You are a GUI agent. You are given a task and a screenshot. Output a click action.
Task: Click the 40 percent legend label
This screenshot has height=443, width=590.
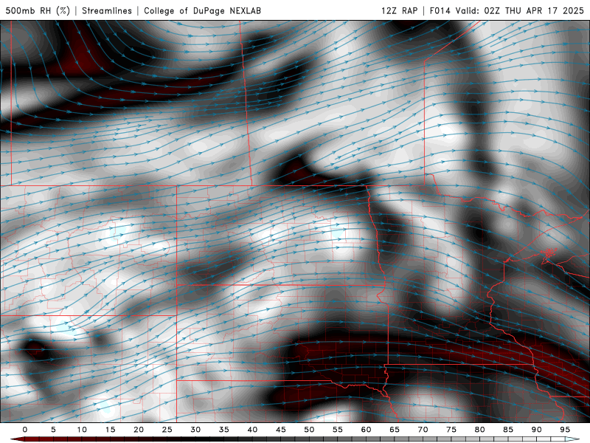(252, 430)
